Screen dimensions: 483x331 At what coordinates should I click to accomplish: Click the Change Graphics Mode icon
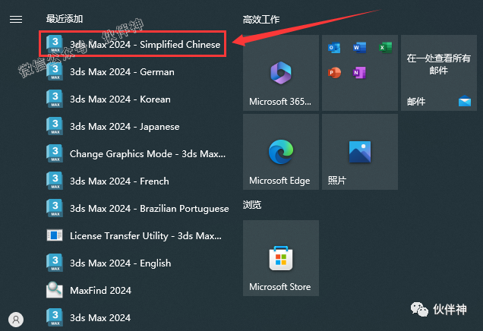click(55, 153)
